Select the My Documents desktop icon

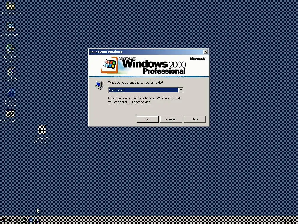(10, 8)
